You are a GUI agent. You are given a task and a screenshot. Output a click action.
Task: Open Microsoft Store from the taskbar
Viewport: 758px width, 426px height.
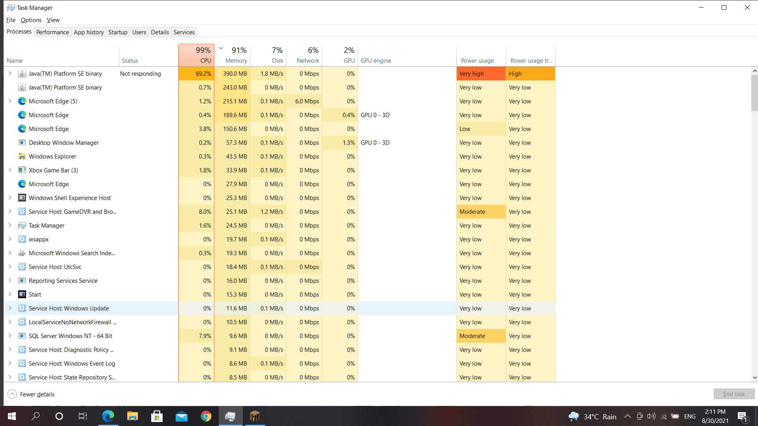click(157, 416)
